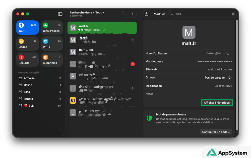The width and height of the screenshot is (251, 158).
Task: Focus the search field containing malt
Action: click(201, 14)
